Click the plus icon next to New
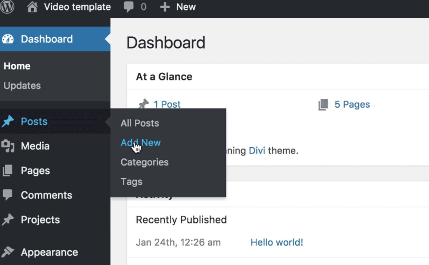The image size is (429, 265). 165,7
